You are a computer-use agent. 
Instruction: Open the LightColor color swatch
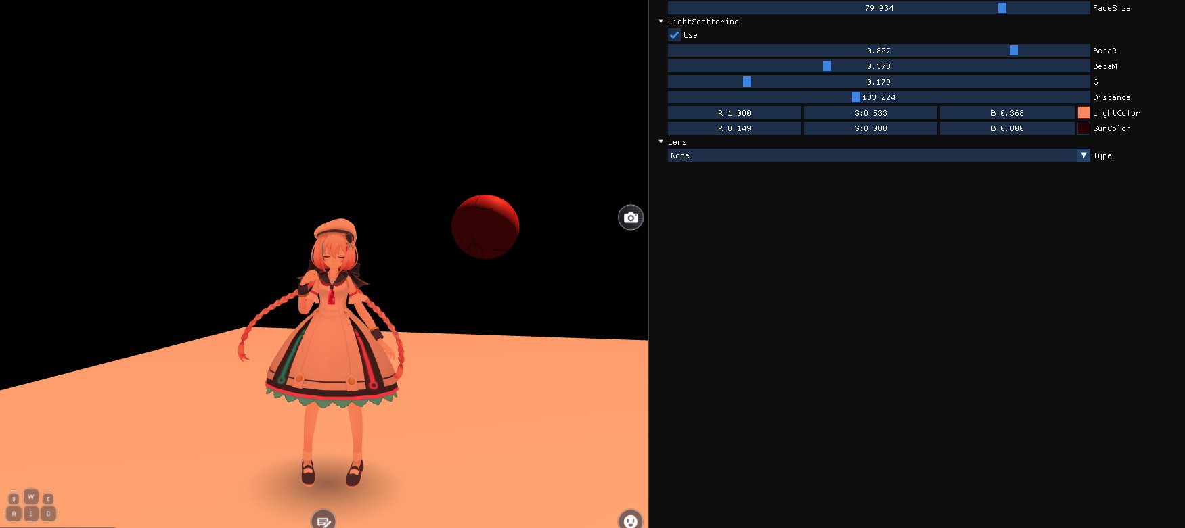point(1083,113)
